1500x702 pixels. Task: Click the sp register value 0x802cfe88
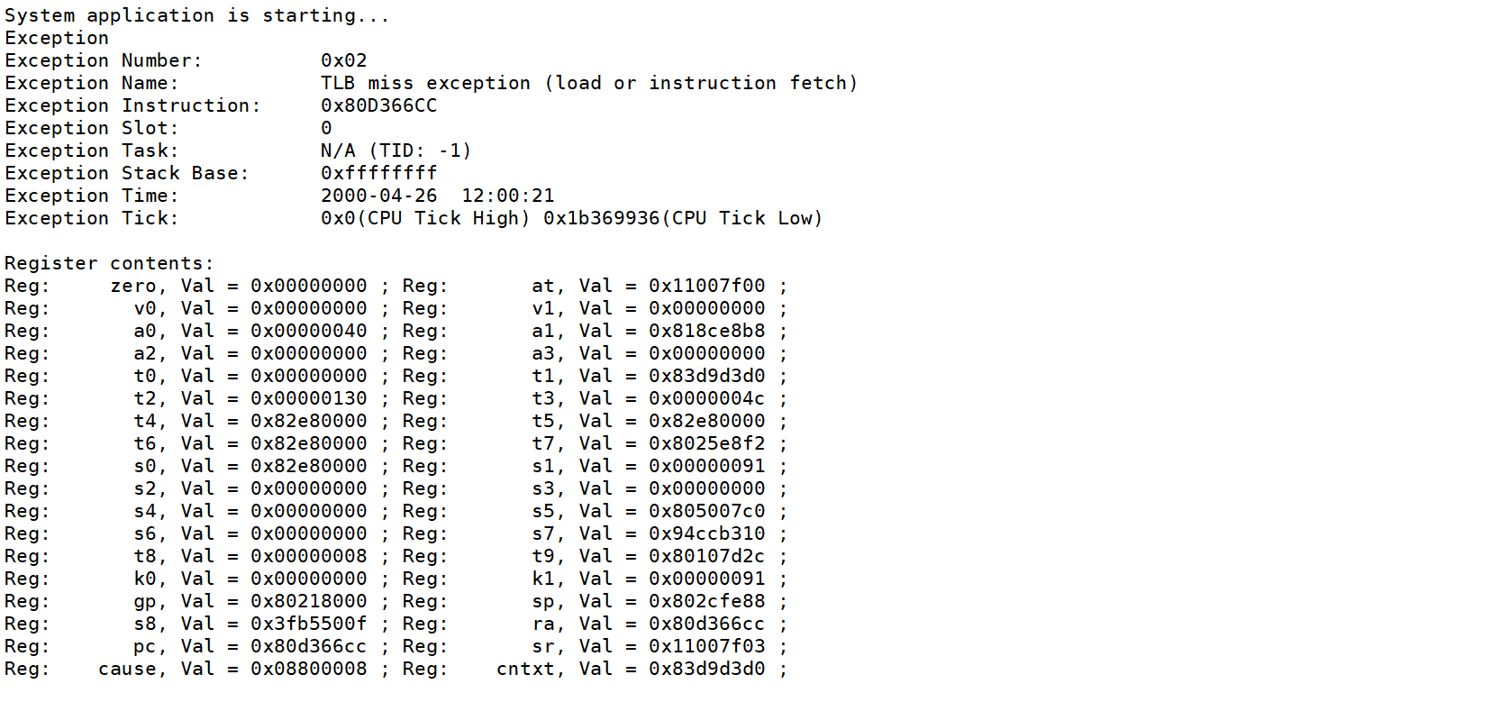coord(706,601)
